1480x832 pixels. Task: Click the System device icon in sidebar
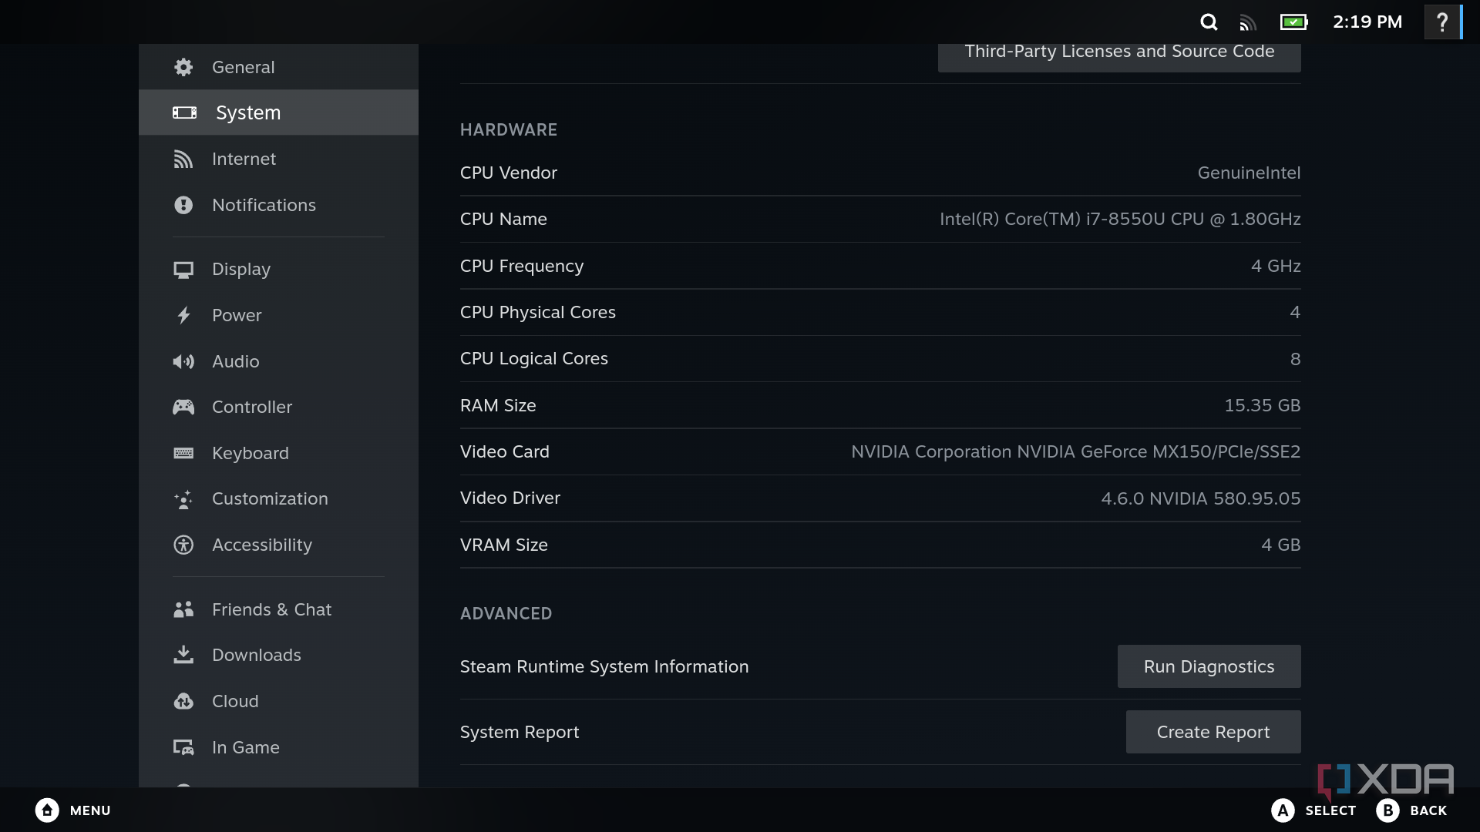pos(184,112)
